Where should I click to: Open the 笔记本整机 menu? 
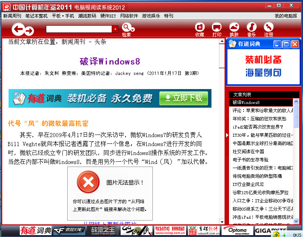36,16
